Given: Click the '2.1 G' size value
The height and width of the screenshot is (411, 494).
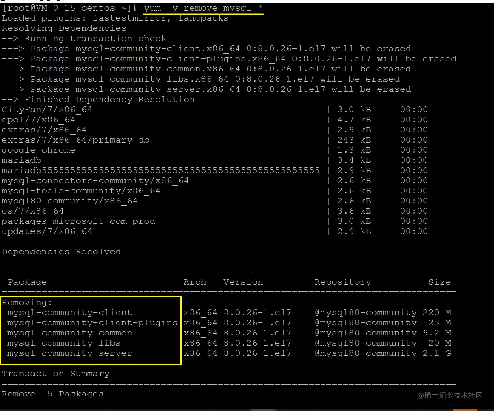Looking at the screenshot, I should (437, 353).
